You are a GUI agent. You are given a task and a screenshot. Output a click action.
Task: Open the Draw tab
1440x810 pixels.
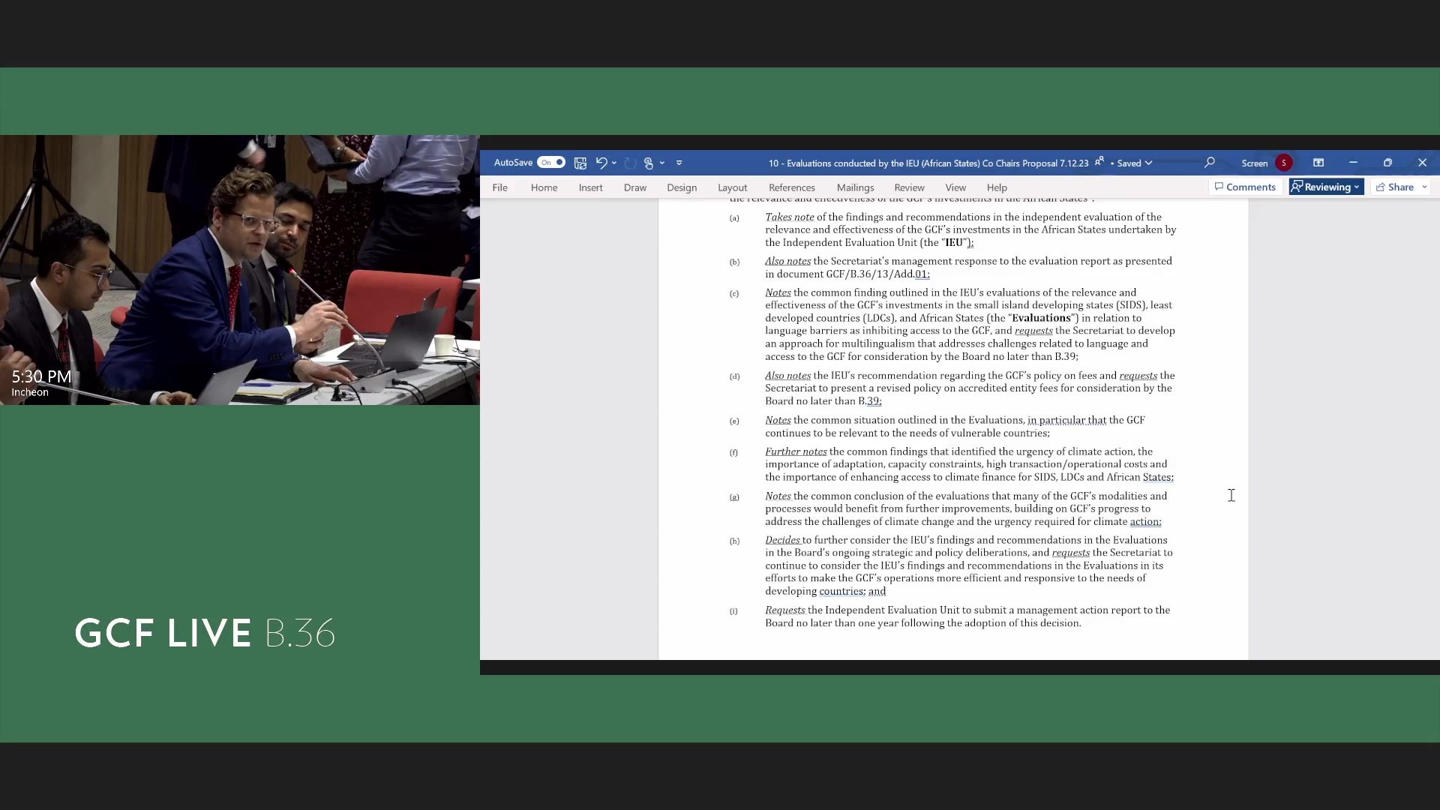pos(635,187)
